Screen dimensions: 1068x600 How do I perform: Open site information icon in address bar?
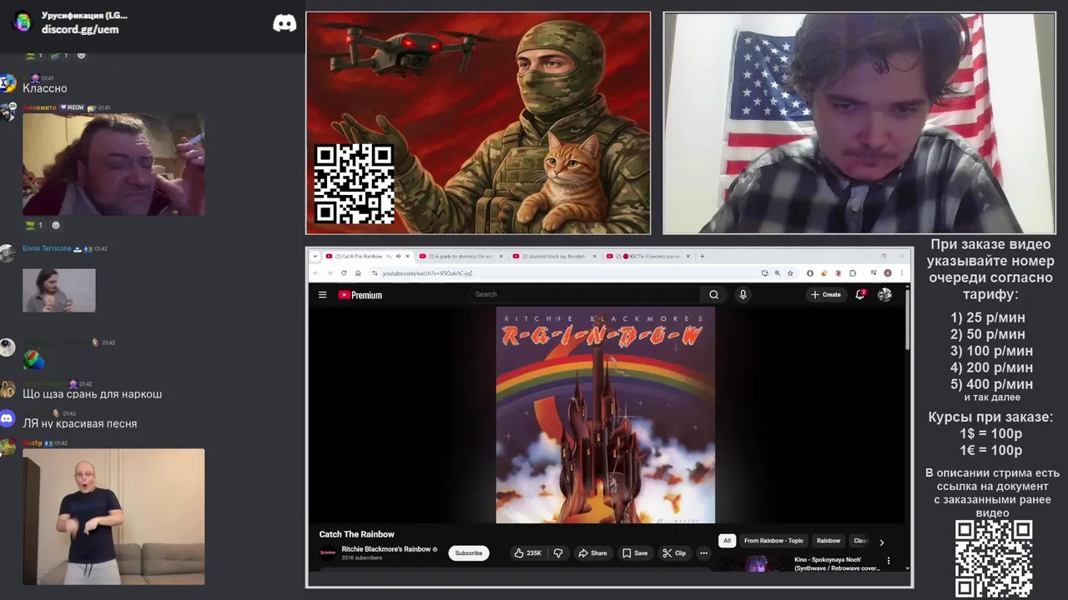[x=374, y=272]
